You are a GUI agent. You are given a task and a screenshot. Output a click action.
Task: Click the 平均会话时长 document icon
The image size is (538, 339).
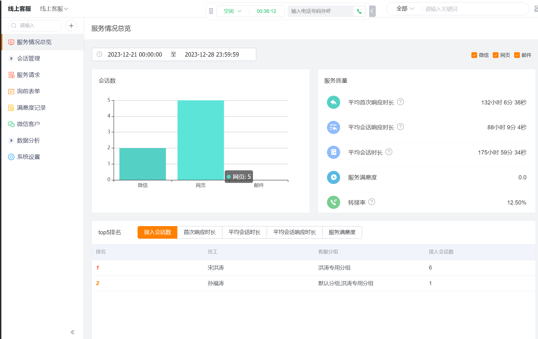pos(334,152)
